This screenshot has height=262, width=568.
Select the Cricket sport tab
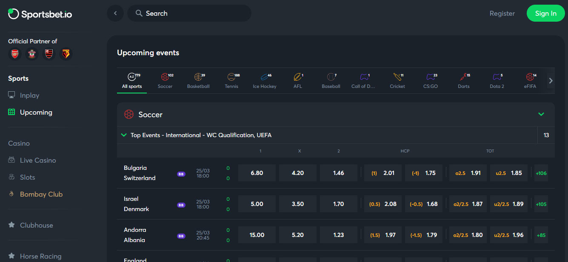point(397,81)
